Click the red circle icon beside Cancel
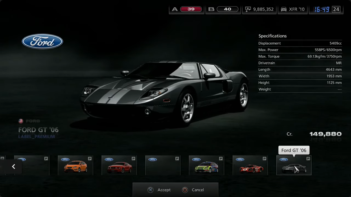The image size is (351, 197). 185,190
